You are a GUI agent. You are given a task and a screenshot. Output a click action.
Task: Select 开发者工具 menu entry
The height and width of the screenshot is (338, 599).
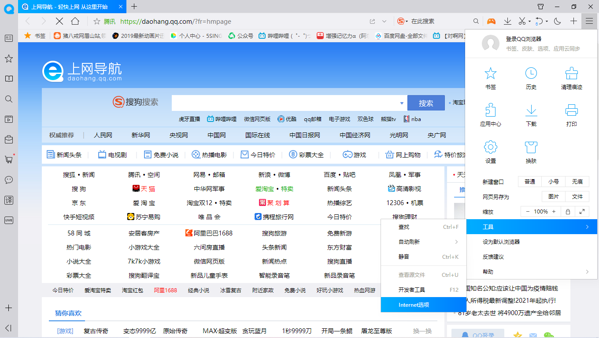tap(423, 290)
